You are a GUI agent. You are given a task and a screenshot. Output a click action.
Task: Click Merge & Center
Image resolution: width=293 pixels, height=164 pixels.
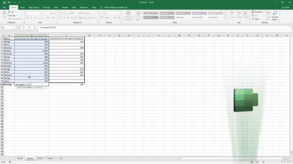point(87,18)
